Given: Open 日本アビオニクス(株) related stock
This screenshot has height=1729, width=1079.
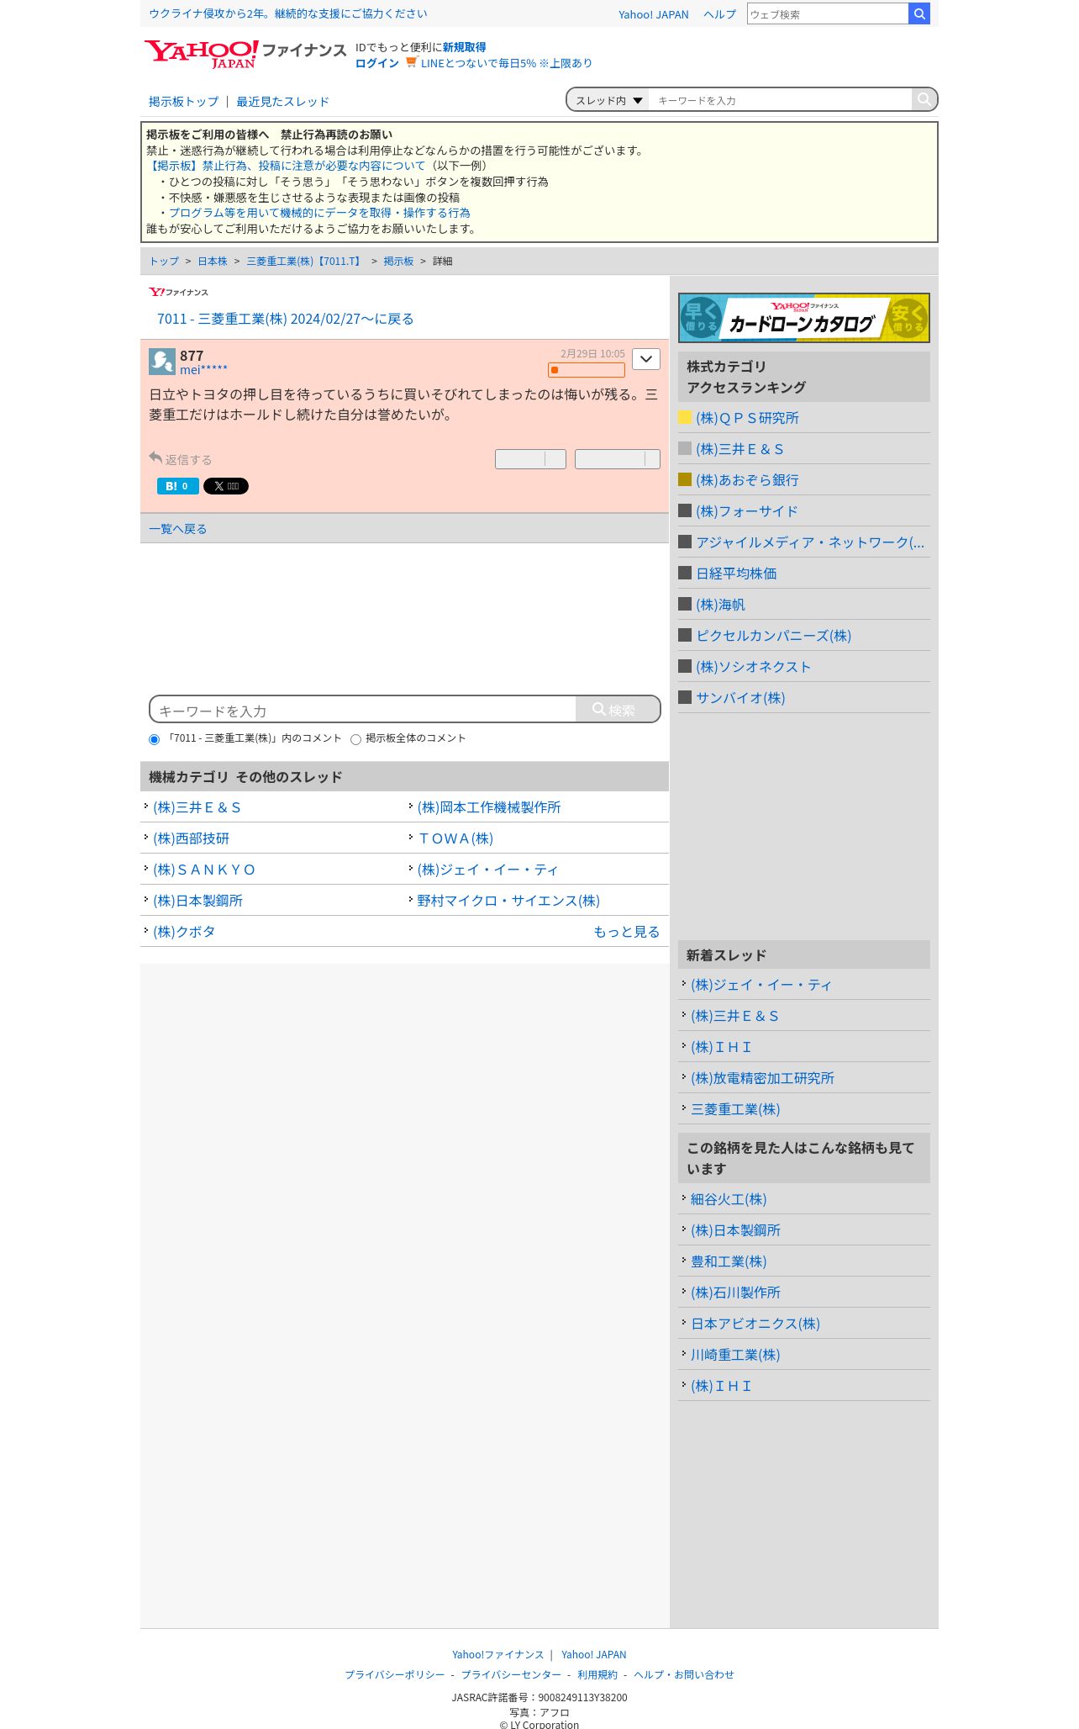Looking at the screenshot, I should (x=755, y=1324).
